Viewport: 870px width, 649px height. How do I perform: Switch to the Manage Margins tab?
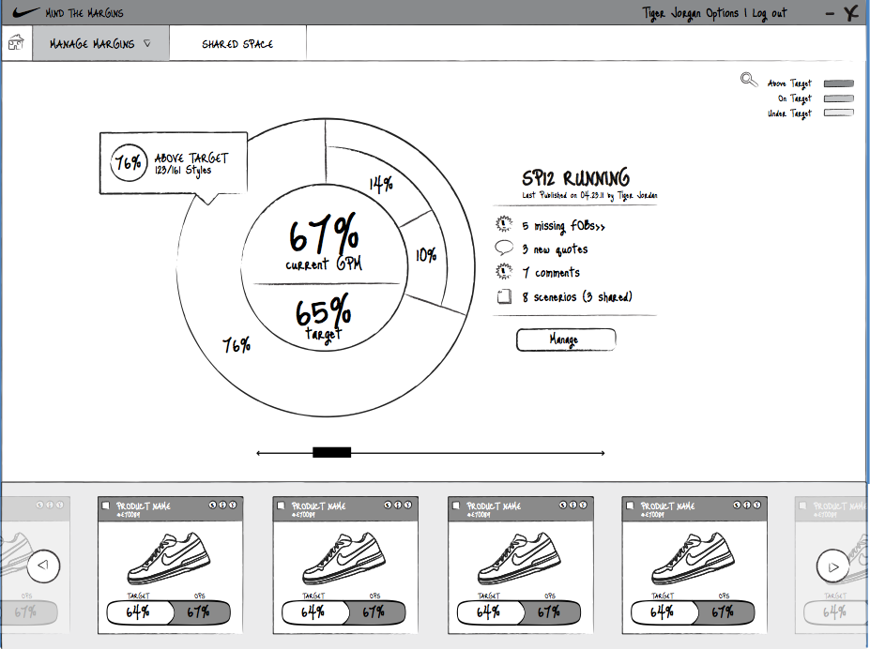tap(100, 43)
